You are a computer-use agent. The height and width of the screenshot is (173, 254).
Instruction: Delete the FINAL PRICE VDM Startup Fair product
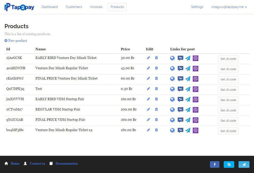coord(156,120)
